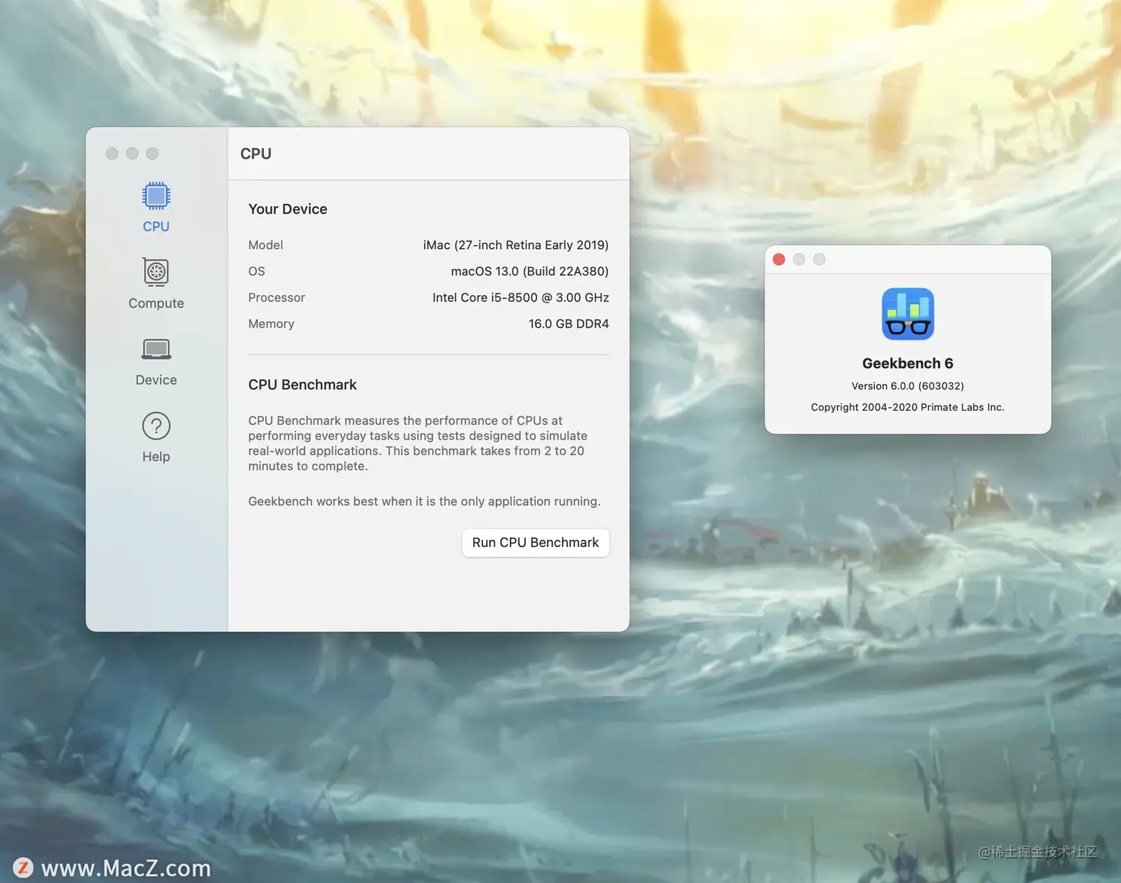Click the Your Device heading

pos(288,209)
